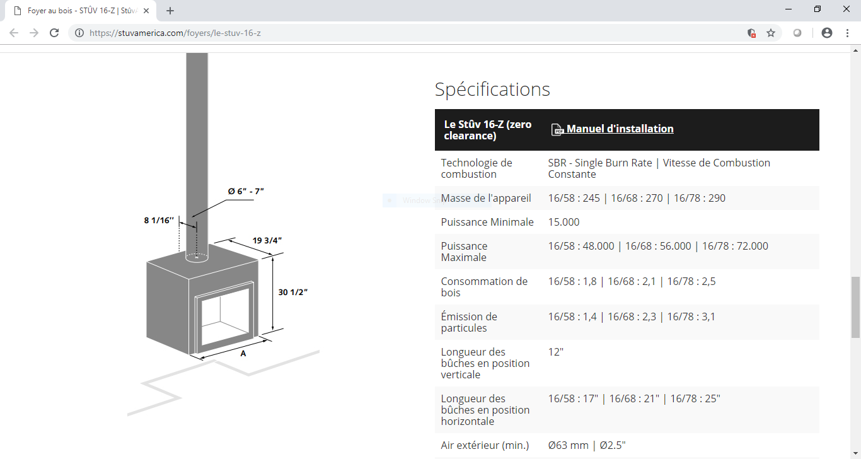861x459 pixels.
Task: Bookmark this page with the star
Action: (x=770, y=33)
